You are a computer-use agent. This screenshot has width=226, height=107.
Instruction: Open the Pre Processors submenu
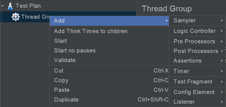197,41
